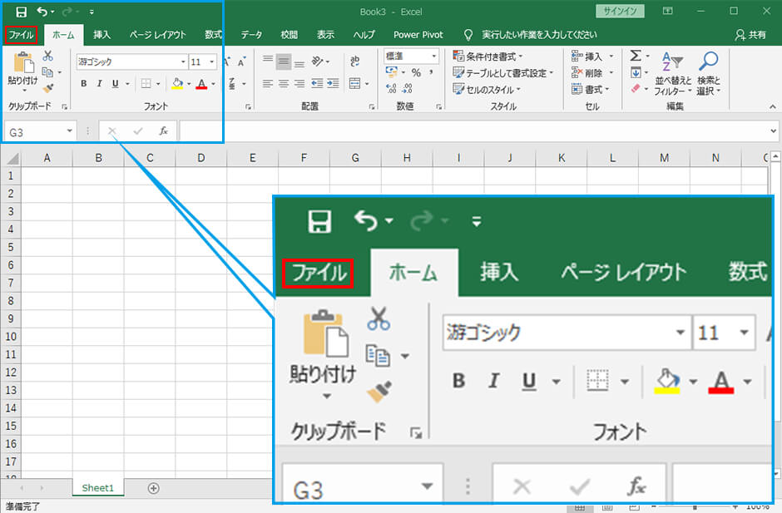
Task: Collapse the ribbon with the caret
Action: click(x=773, y=106)
